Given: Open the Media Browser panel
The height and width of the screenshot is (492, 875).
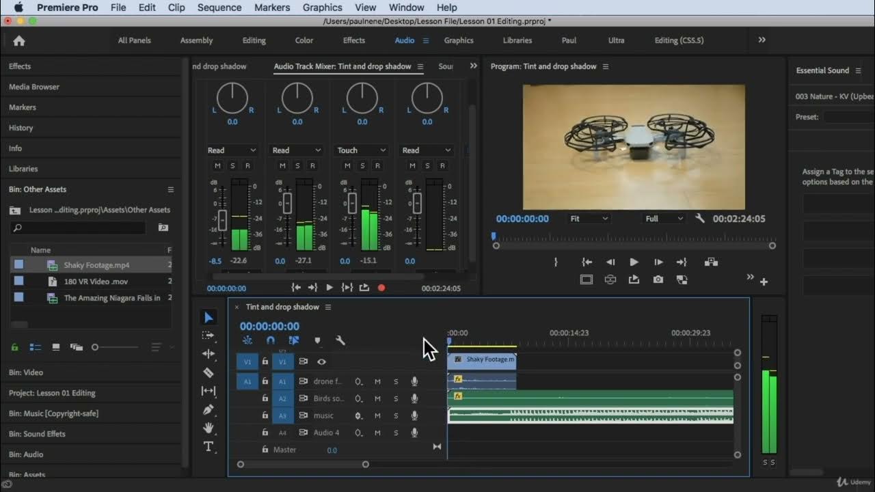Looking at the screenshot, I should pos(34,87).
